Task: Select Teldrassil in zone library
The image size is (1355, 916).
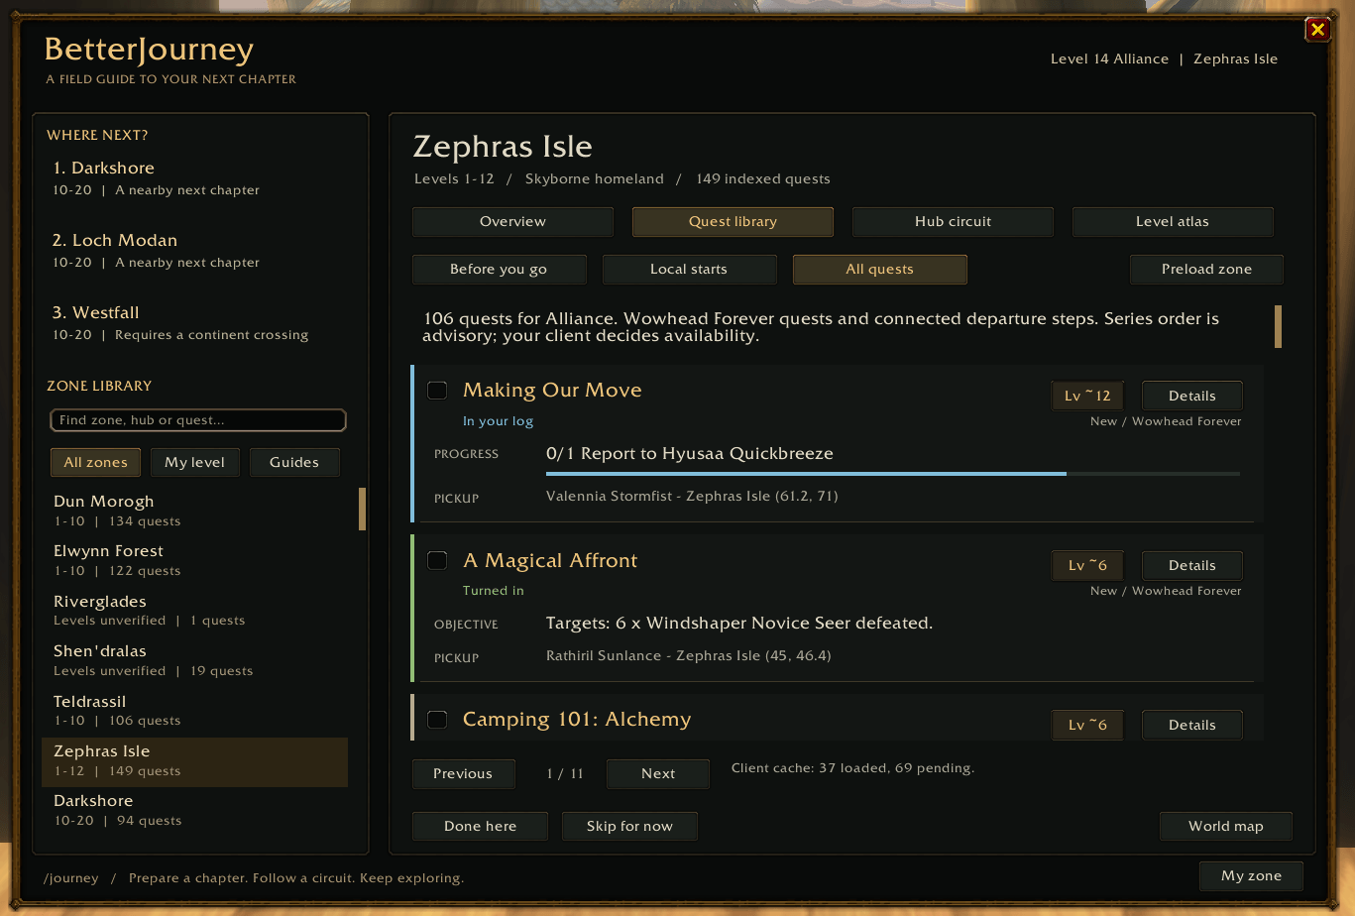Action: (195, 711)
